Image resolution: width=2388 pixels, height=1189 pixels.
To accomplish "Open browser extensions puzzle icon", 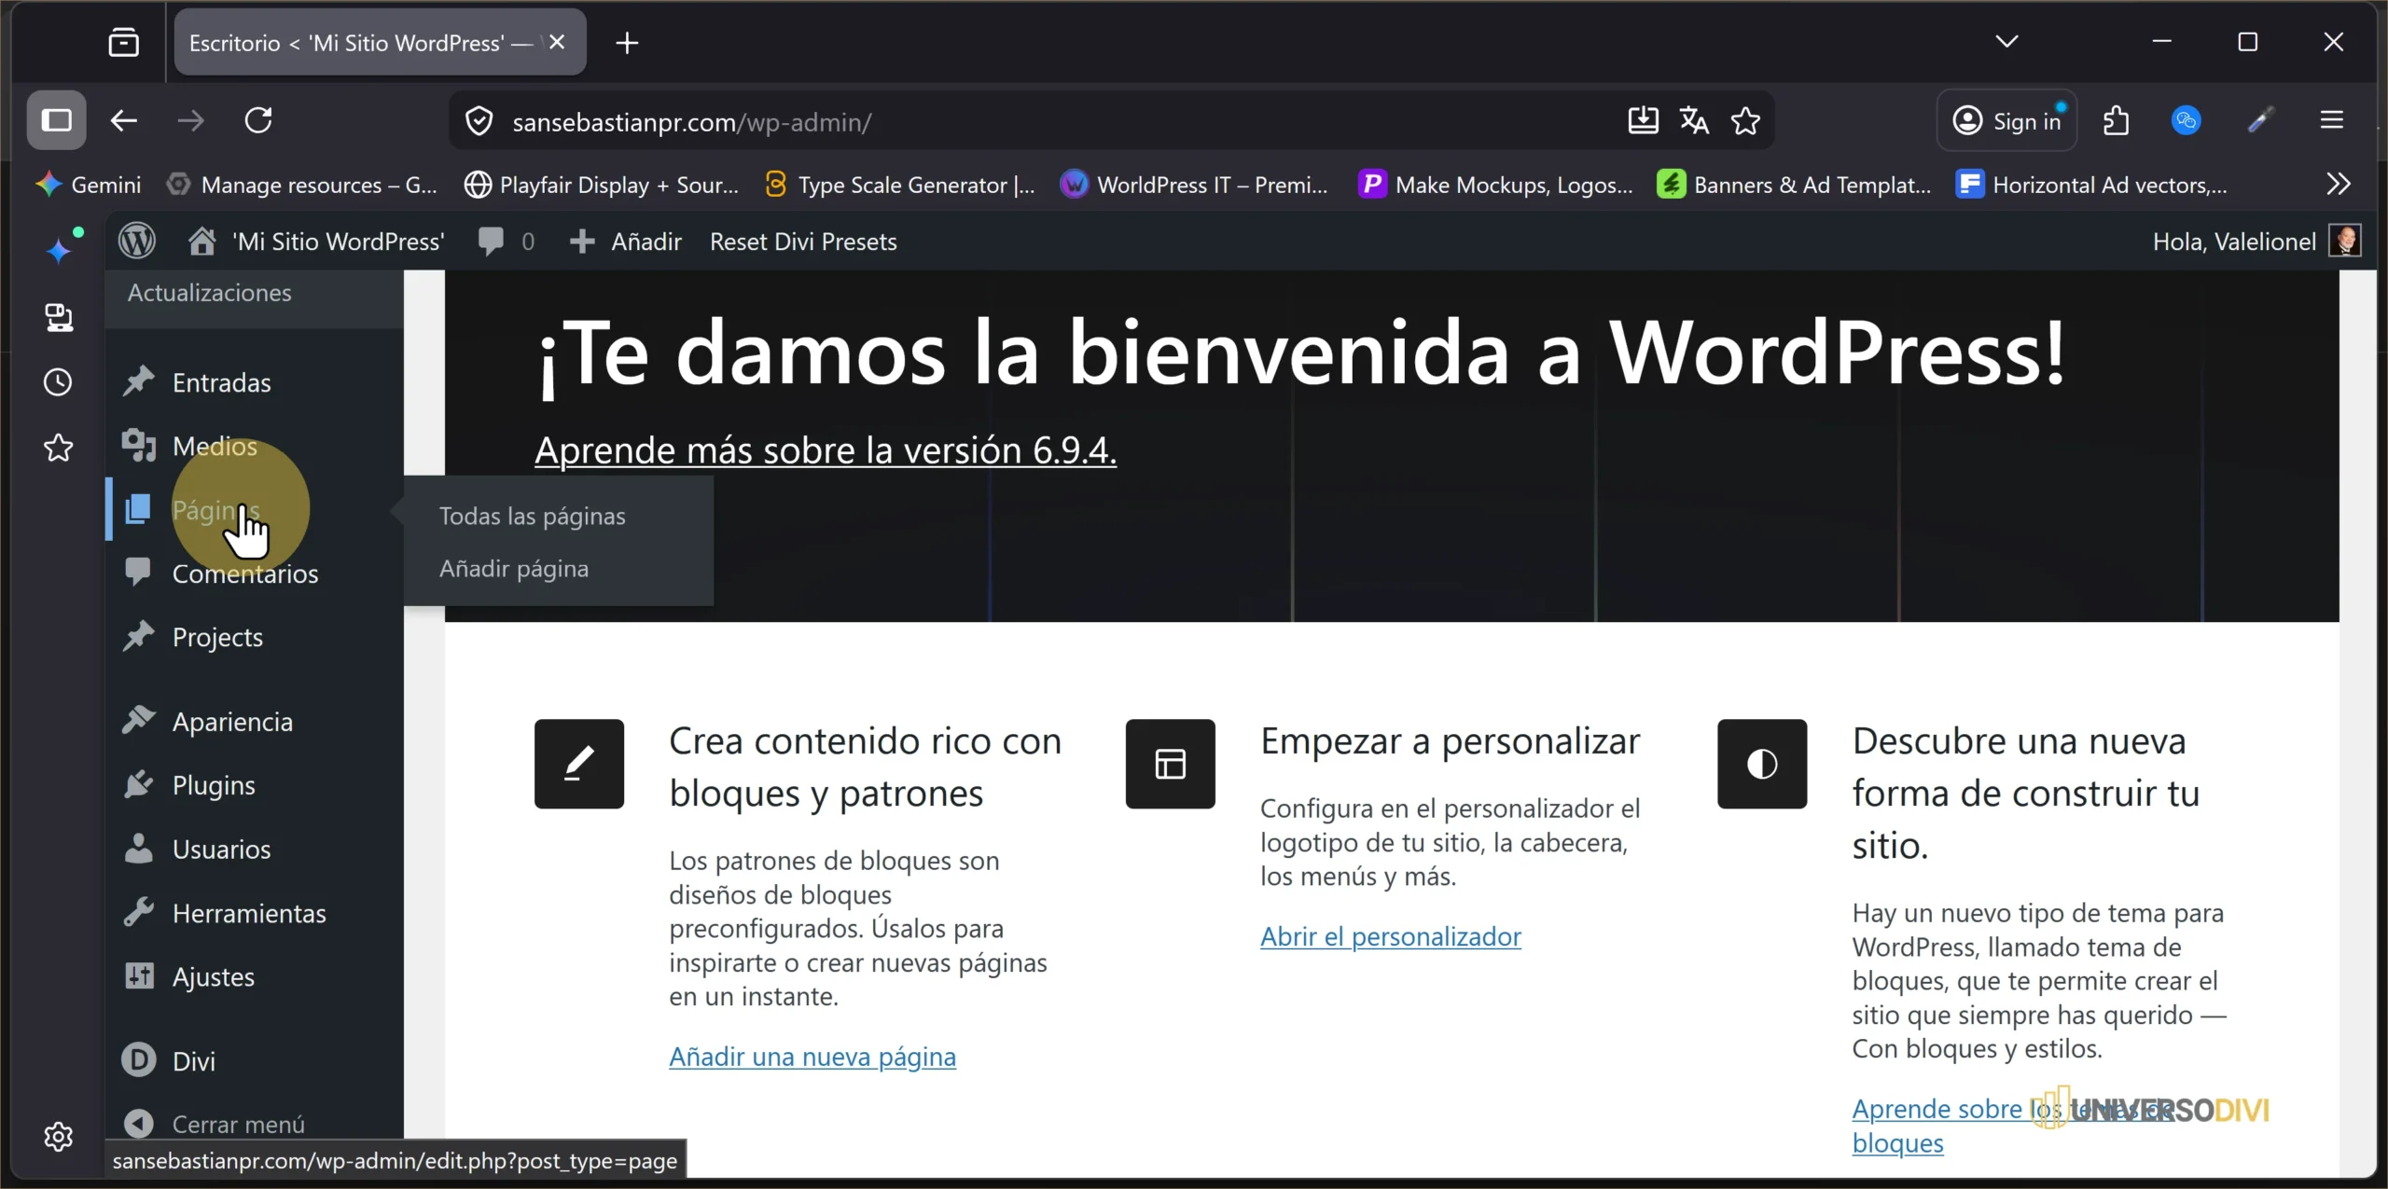I will (2117, 120).
